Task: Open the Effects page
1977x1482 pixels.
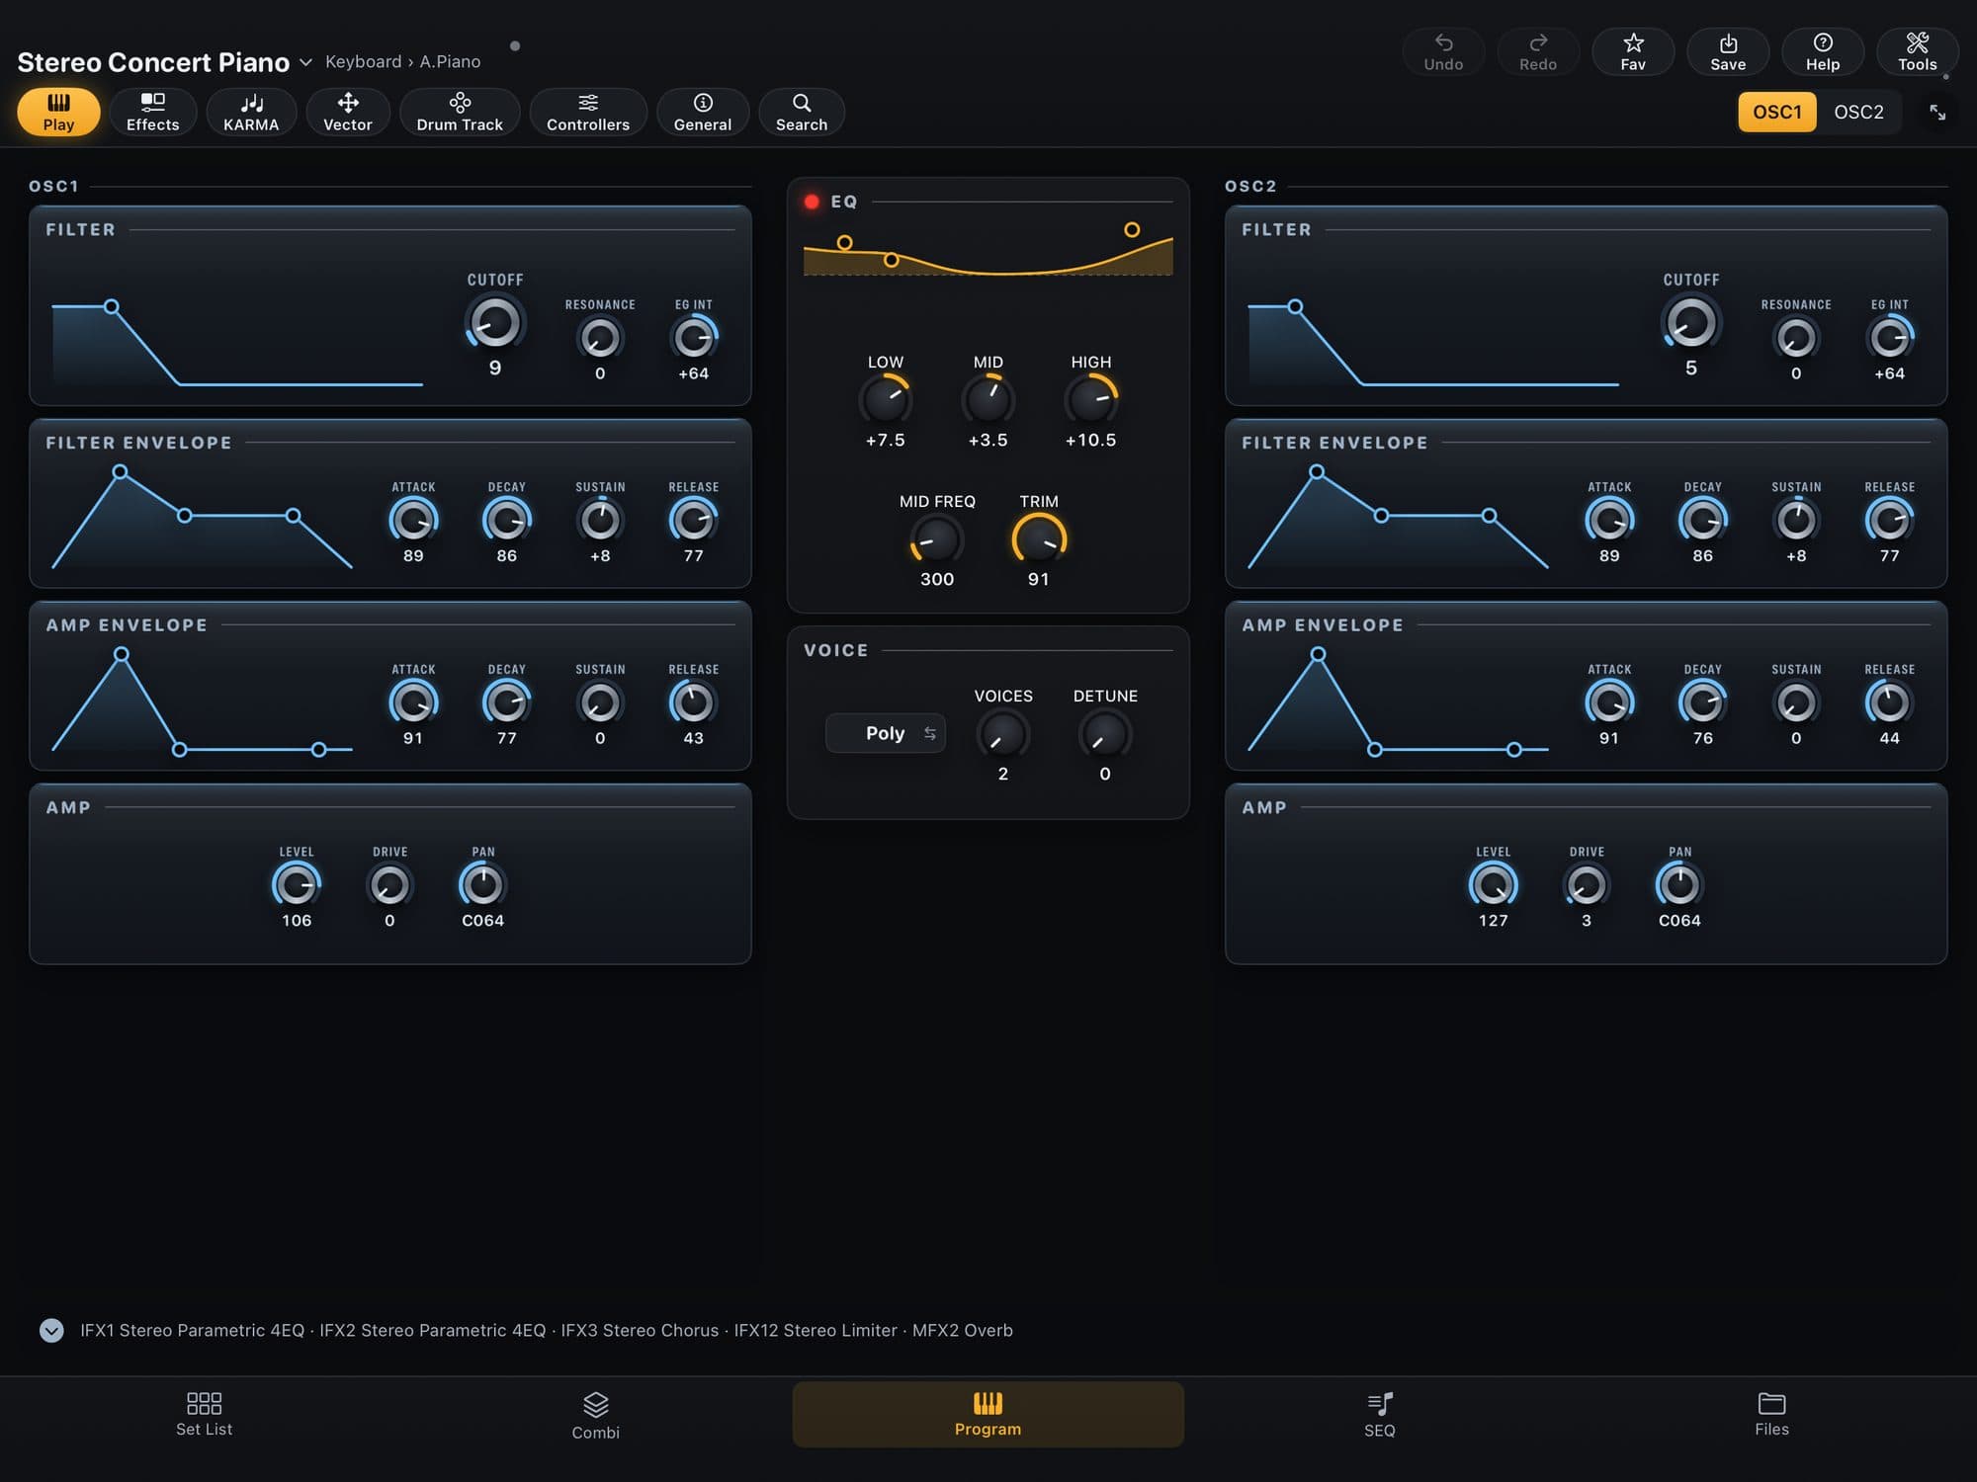Action: click(x=152, y=112)
